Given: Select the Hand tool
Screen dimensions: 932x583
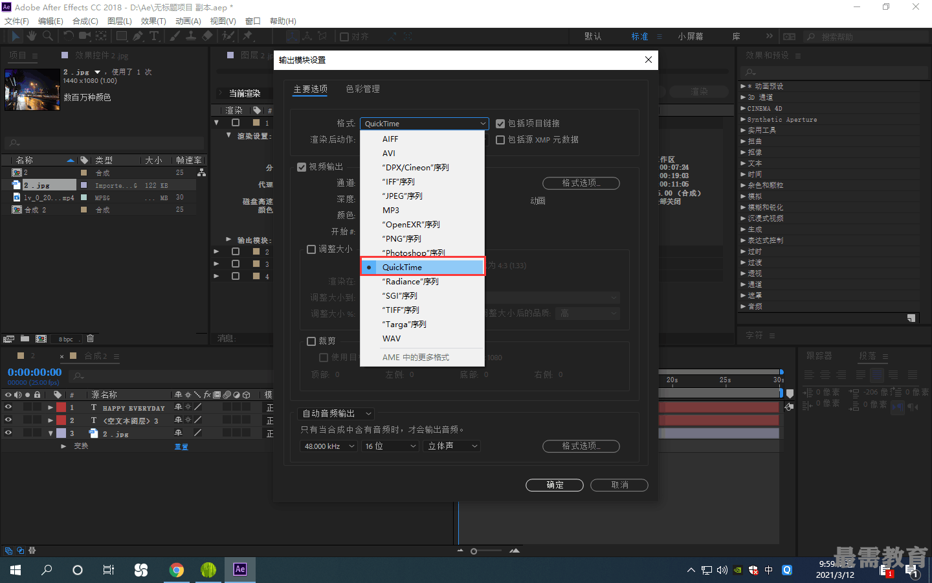Looking at the screenshot, I should click(32, 36).
